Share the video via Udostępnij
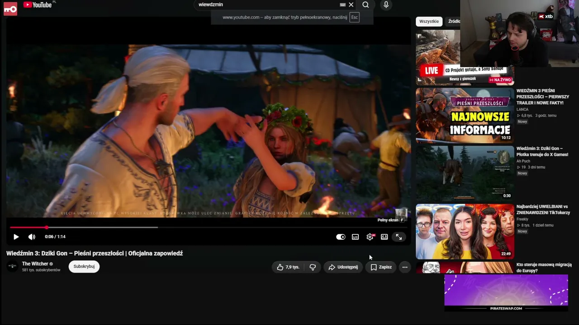The image size is (579, 325). tap(343, 267)
